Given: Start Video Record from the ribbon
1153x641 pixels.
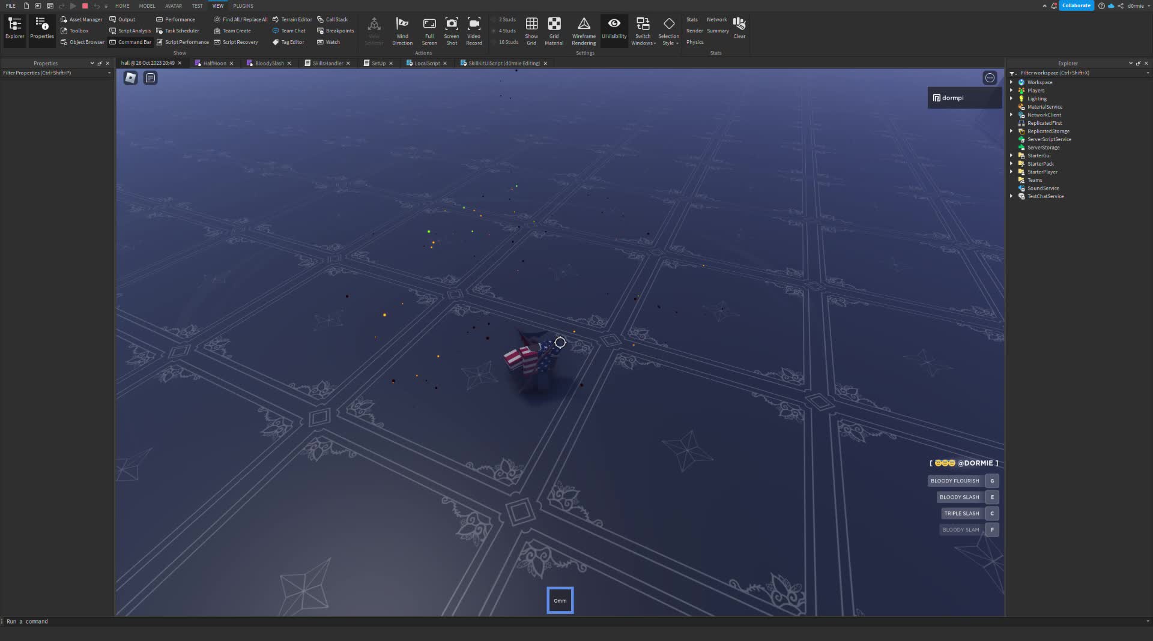Looking at the screenshot, I should (x=474, y=24).
